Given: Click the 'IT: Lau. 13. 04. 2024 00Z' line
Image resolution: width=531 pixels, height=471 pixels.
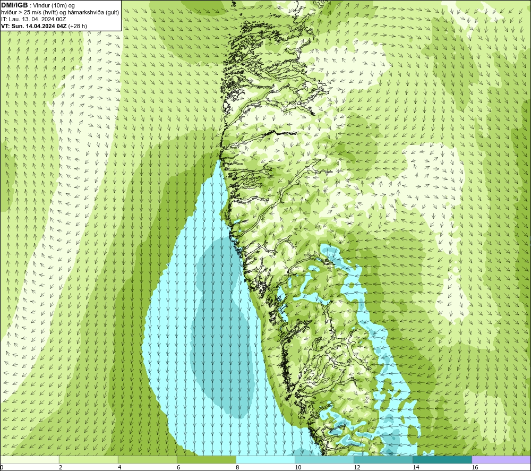Looking at the screenshot, I should click(33, 19).
